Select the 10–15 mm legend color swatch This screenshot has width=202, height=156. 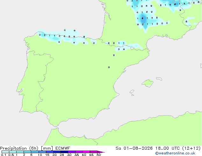42,152
